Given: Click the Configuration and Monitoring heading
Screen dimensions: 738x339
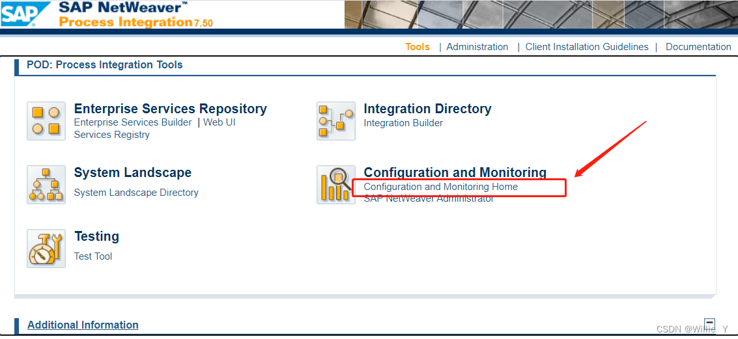Looking at the screenshot, I should coord(455,172).
